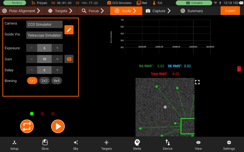Image resolution: width=244 pixels, height=152 pixels.
Task: Click the Wi-Fi status icon
Action: coord(215,3)
